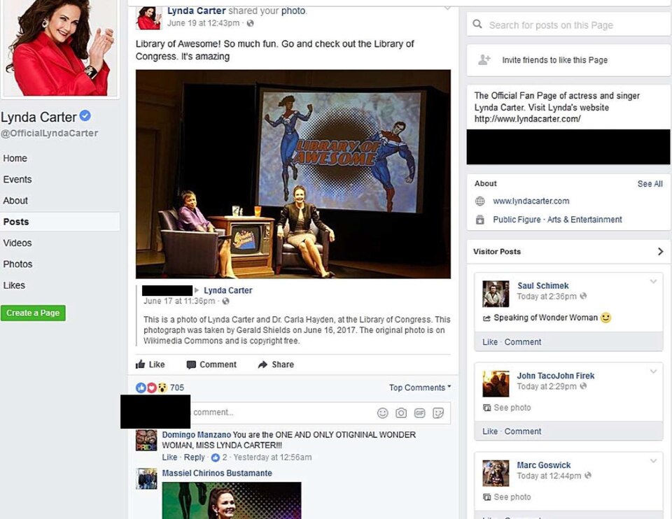Click the reaction emoji icons beside 705

[x=152, y=388]
